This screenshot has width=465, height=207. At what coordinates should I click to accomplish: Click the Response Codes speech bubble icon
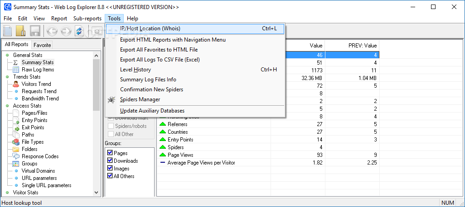click(x=16, y=156)
